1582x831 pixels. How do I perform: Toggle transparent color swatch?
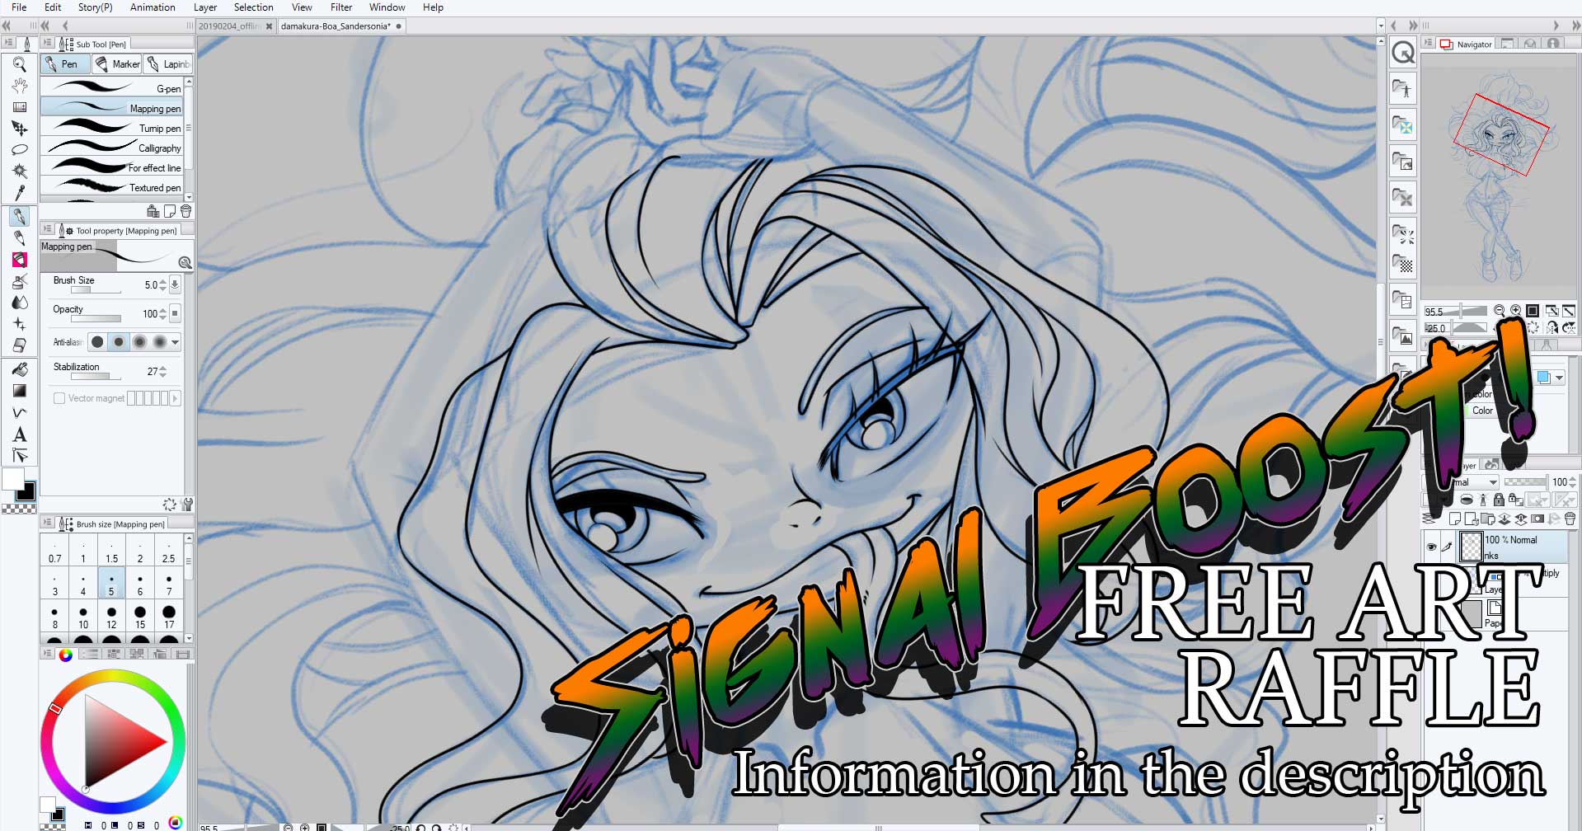(18, 509)
